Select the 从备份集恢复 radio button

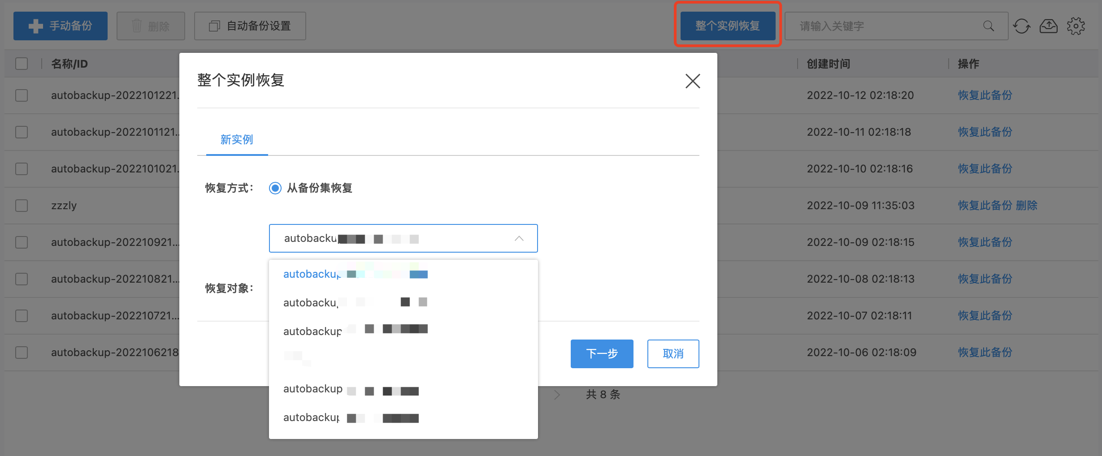(x=275, y=188)
